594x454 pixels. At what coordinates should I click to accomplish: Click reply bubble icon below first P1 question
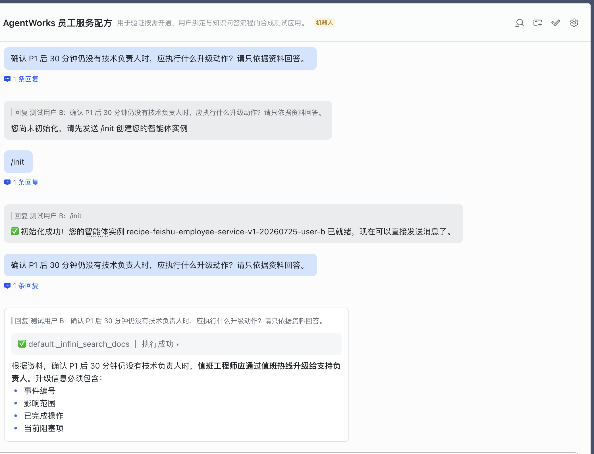7,79
